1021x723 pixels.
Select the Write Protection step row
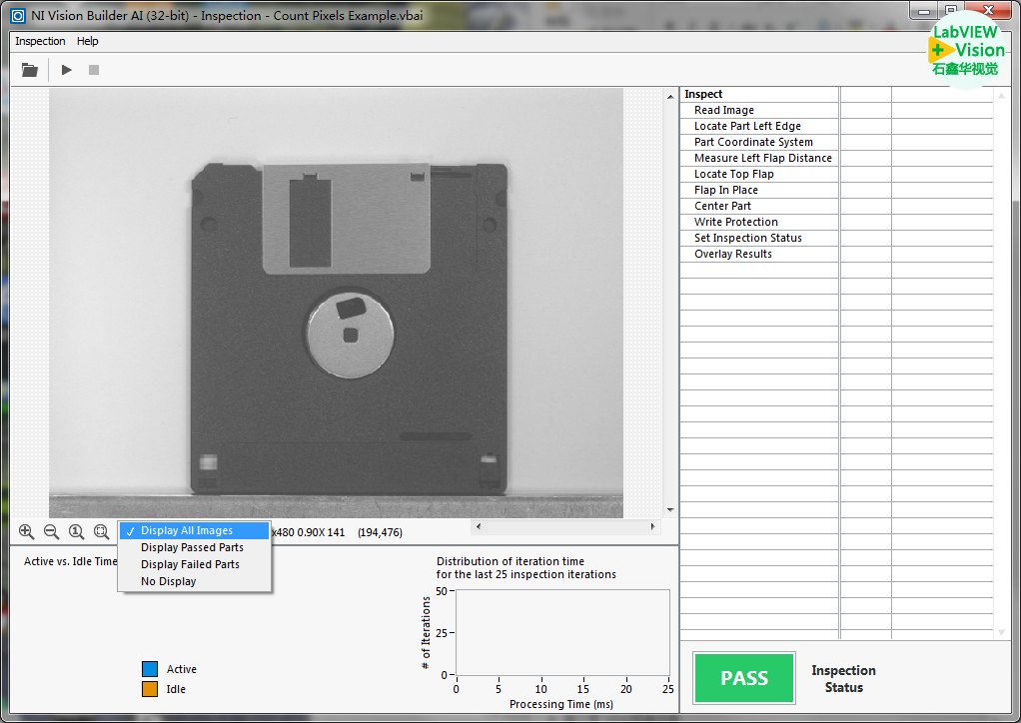point(736,222)
